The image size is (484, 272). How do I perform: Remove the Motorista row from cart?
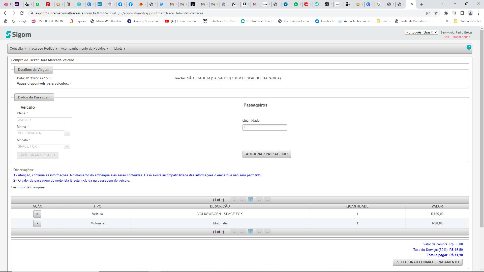point(37,223)
